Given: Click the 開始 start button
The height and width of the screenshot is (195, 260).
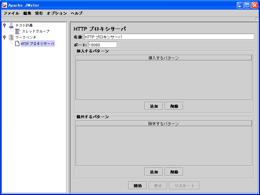Looking at the screenshot, I should coord(137,185).
